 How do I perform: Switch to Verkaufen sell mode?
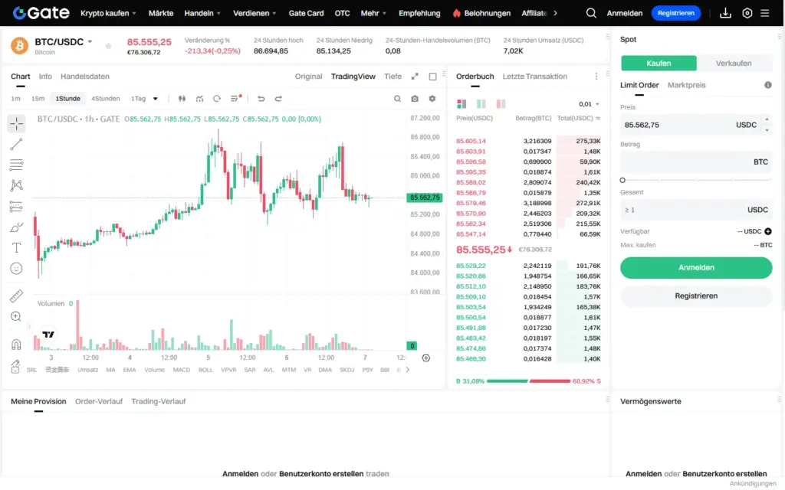pyautogui.click(x=734, y=63)
